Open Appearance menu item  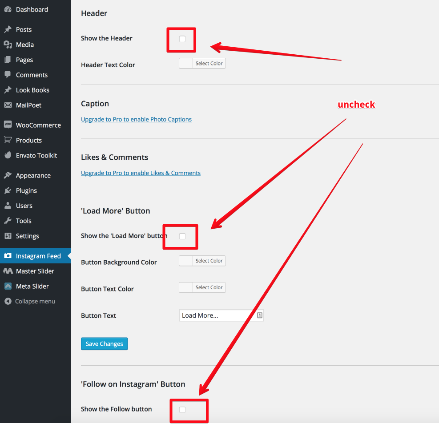click(x=36, y=175)
